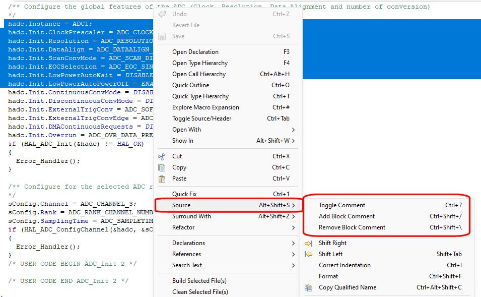Click hadc.Init.ExternalTrigConvEdge line

(x=81, y=118)
